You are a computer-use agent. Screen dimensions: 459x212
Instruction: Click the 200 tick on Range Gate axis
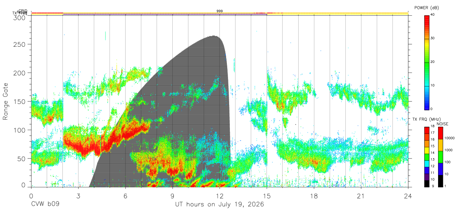click(x=20, y=73)
